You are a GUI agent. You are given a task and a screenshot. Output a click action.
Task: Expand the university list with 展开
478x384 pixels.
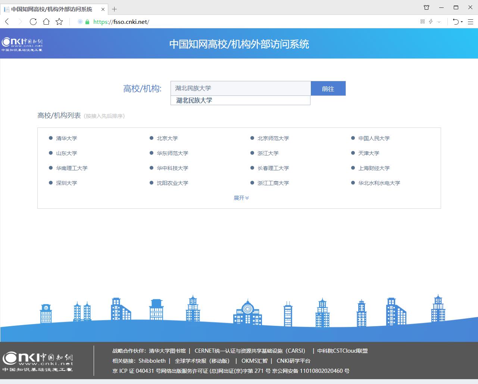[241, 198]
